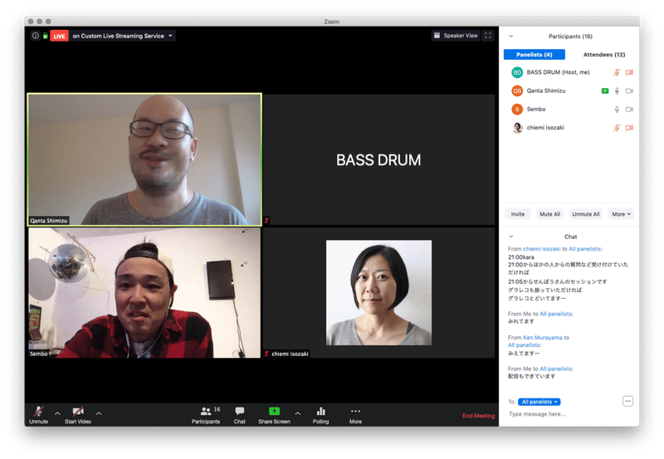Click the red LIVE indicator
The height and width of the screenshot is (459, 664).
click(x=59, y=36)
